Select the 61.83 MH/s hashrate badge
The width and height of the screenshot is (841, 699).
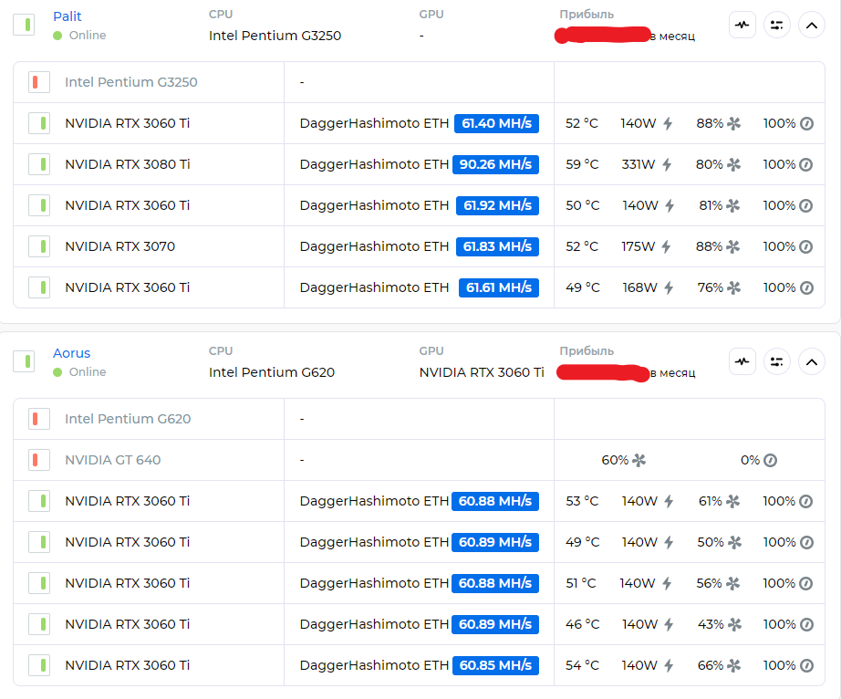coord(498,246)
